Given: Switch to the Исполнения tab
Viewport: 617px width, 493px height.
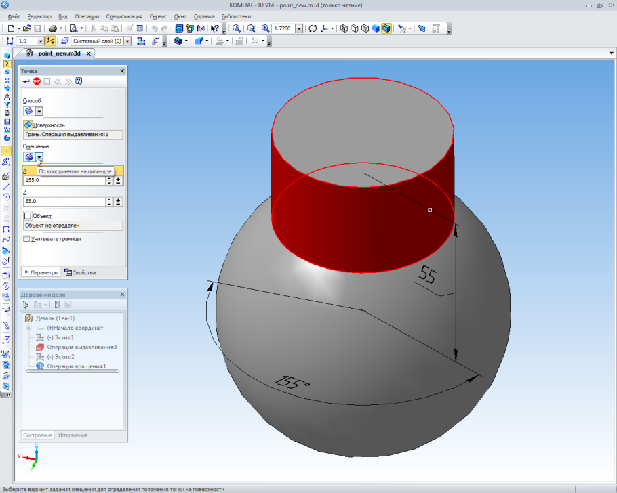Looking at the screenshot, I should pos(73,435).
